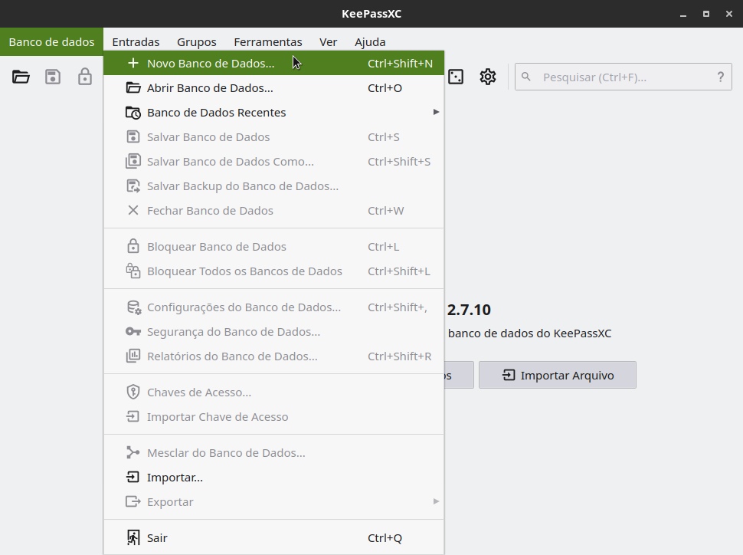Click the Importar Arquivo button
The height and width of the screenshot is (555, 743).
558,375
